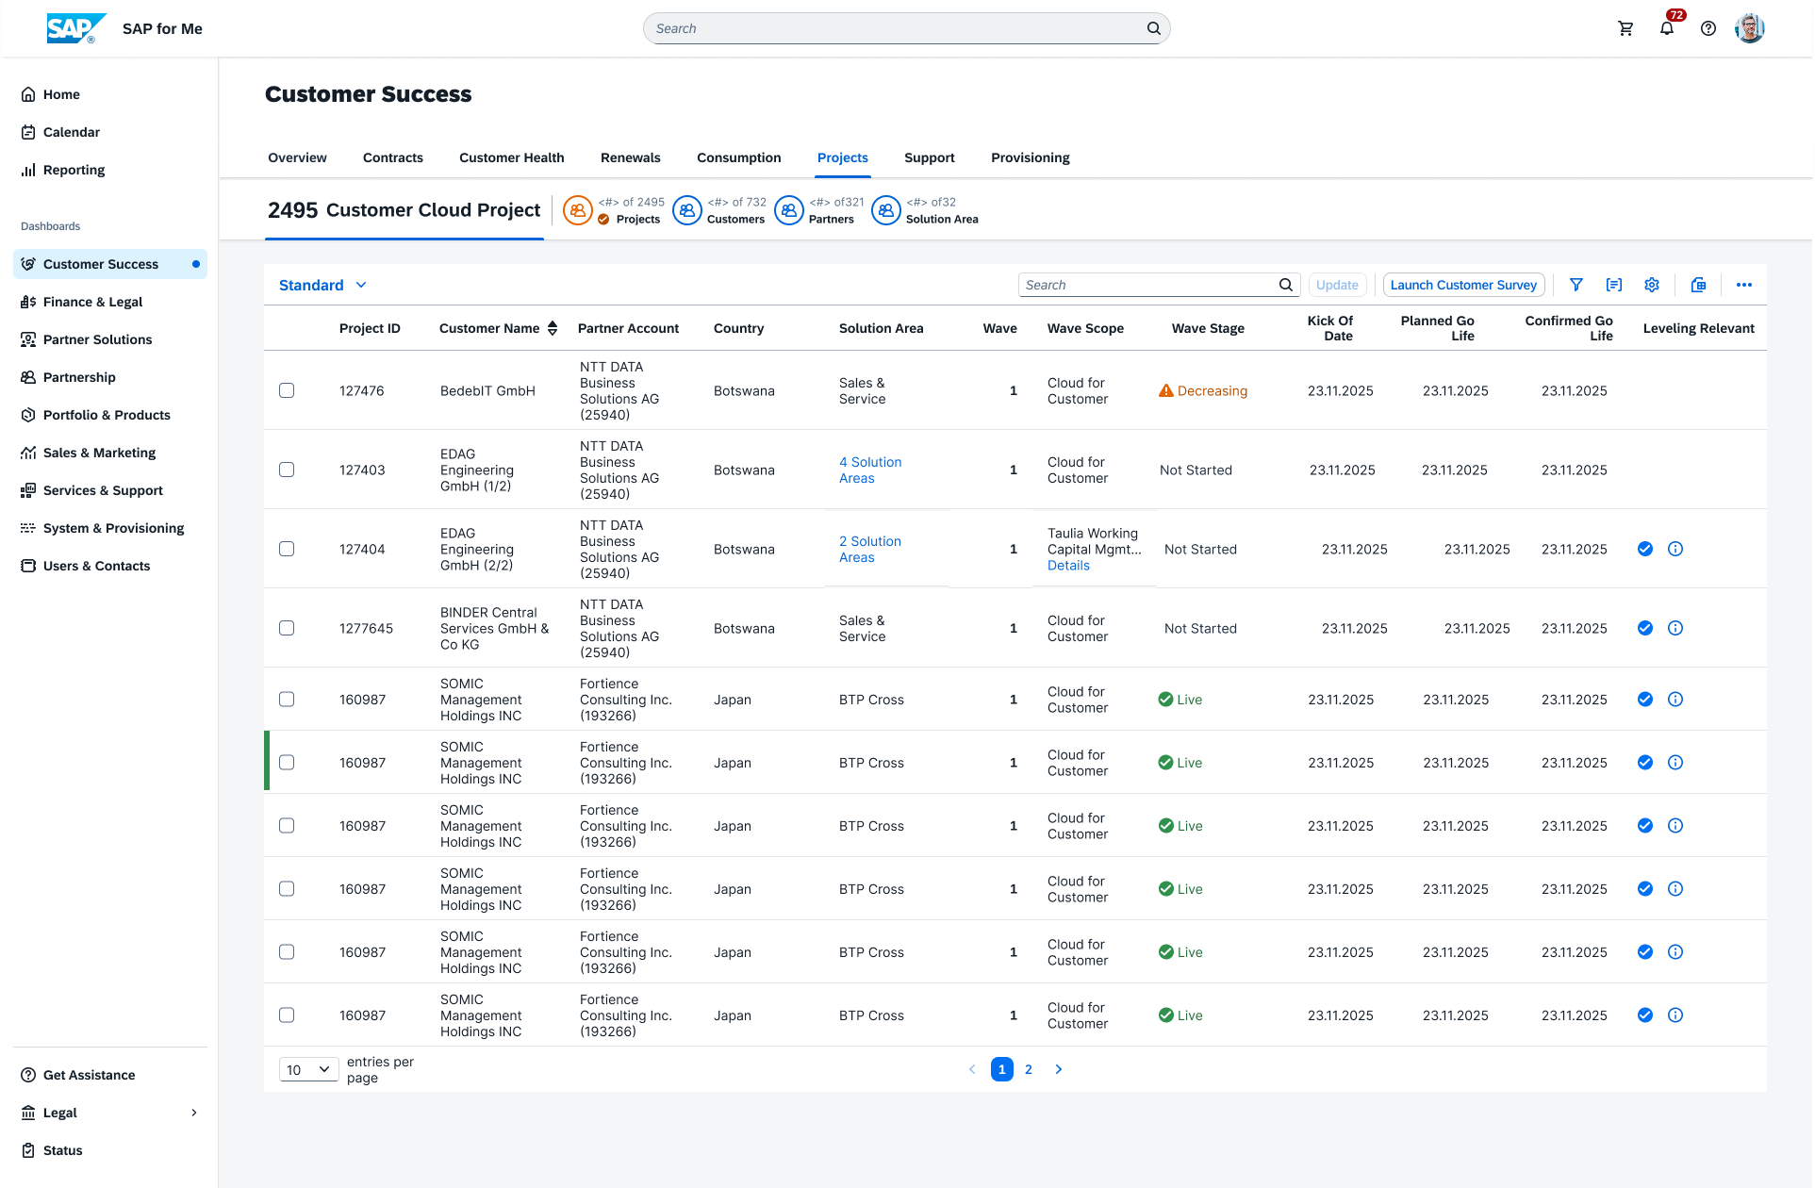Image resolution: width=1815 pixels, height=1188 pixels.
Task: Open notifications bell with 72 badge
Action: click(x=1668, y=26)
